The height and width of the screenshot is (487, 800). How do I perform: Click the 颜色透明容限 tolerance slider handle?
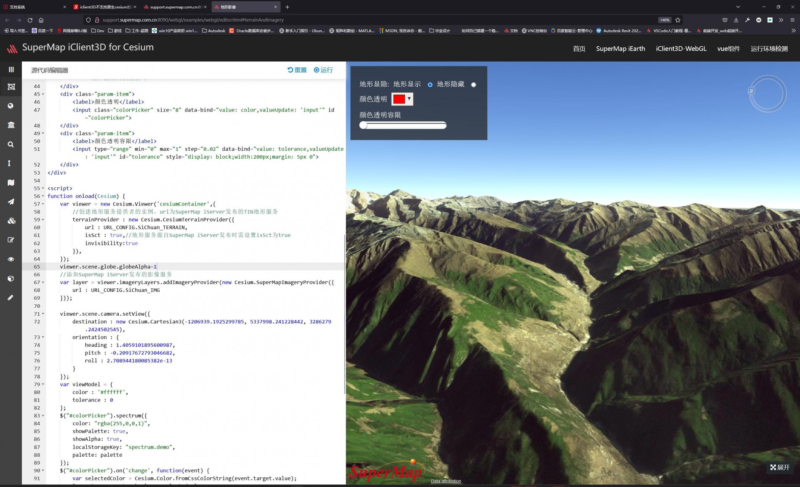coord(363,125)
